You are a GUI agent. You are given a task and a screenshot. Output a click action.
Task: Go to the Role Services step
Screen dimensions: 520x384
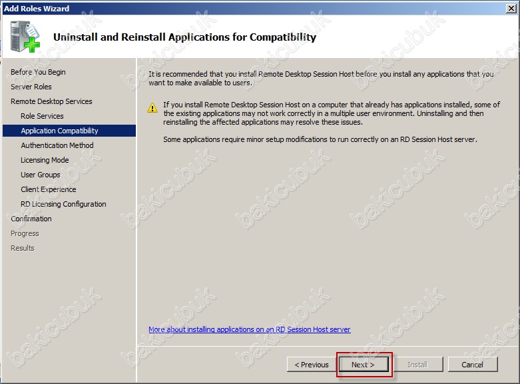(42, 116)
